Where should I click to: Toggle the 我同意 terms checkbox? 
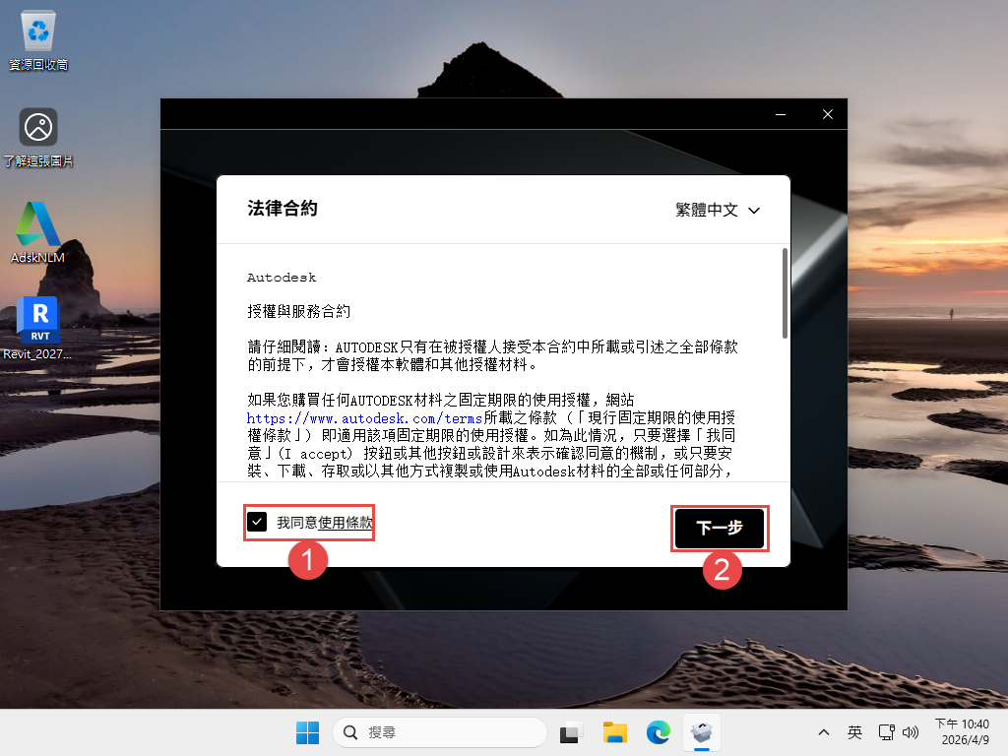tap(257, 522)
